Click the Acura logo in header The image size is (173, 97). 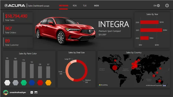tap(15, 5)
